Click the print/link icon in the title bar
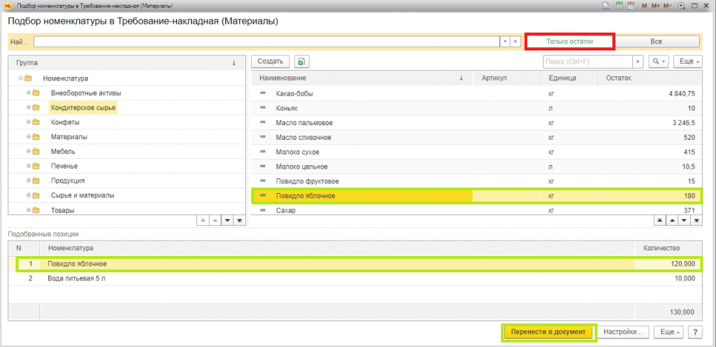The height and width of the screenshot is (347, 716). point(606,6)
